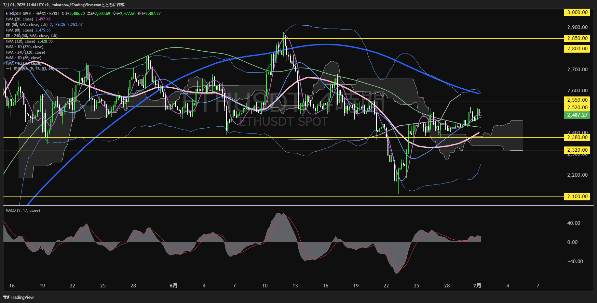Click the green current price label 2,487.27

coord(577,115)
